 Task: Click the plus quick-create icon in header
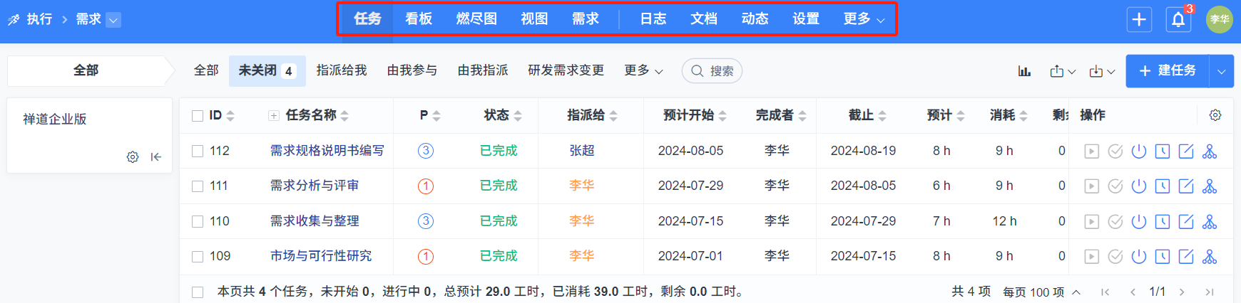[1139, 19]
